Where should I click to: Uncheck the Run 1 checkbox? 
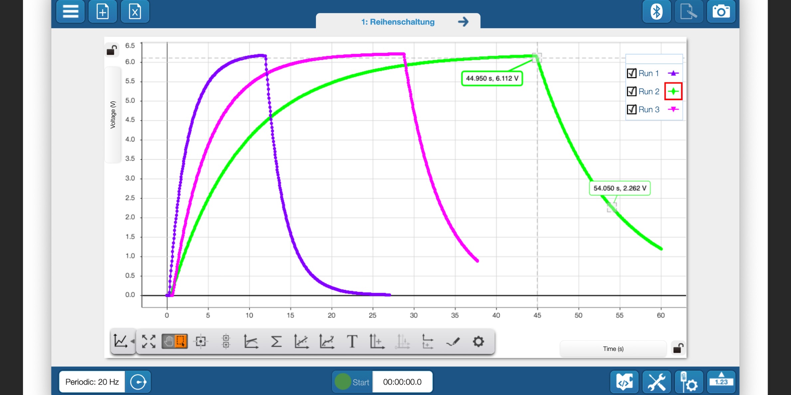pos(631,73)
